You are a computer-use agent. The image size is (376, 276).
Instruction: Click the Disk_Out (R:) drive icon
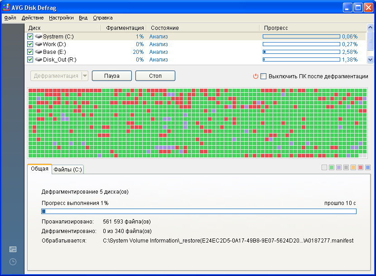[39, 59]
